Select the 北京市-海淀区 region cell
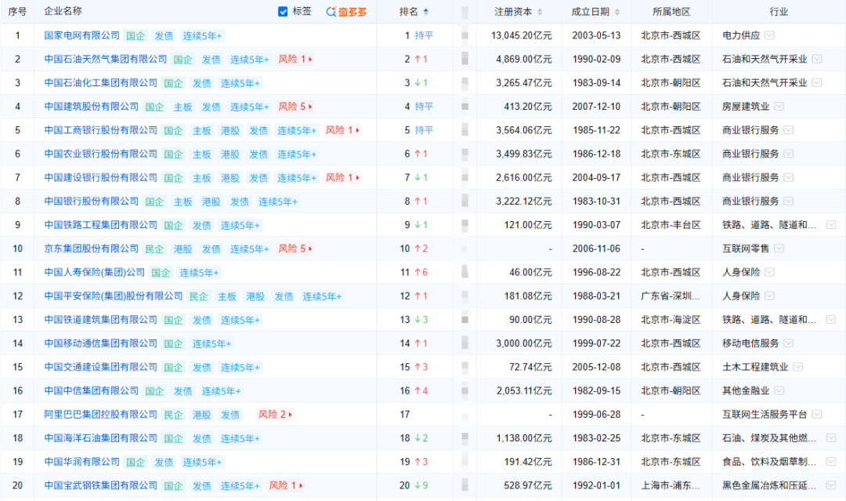This screenshot has width=846, height=501. click(671, 320)
